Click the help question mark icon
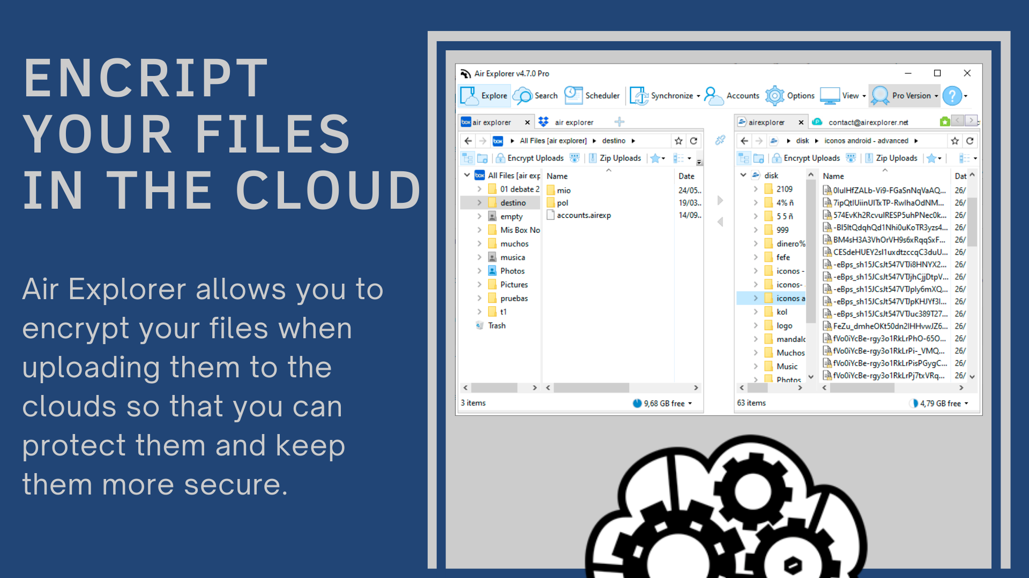 (x=953, y=95)
